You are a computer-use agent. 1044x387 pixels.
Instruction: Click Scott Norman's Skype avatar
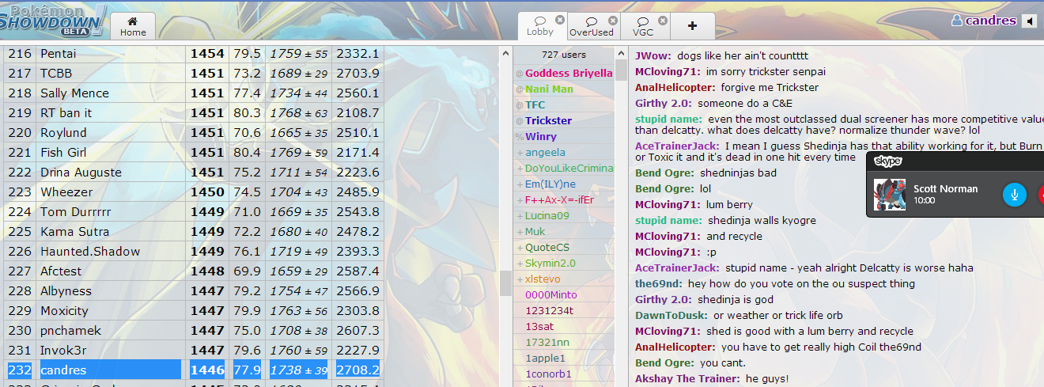pyautogui.click(x=889, y=195)
